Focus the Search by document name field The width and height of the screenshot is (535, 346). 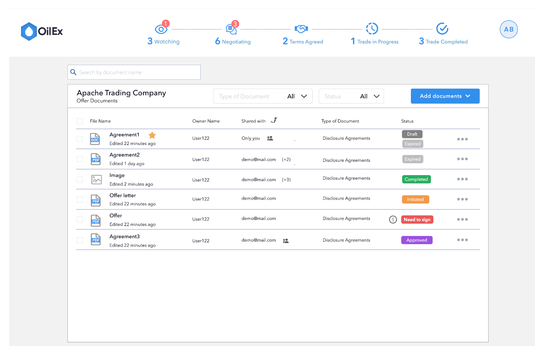click(134, 72)
